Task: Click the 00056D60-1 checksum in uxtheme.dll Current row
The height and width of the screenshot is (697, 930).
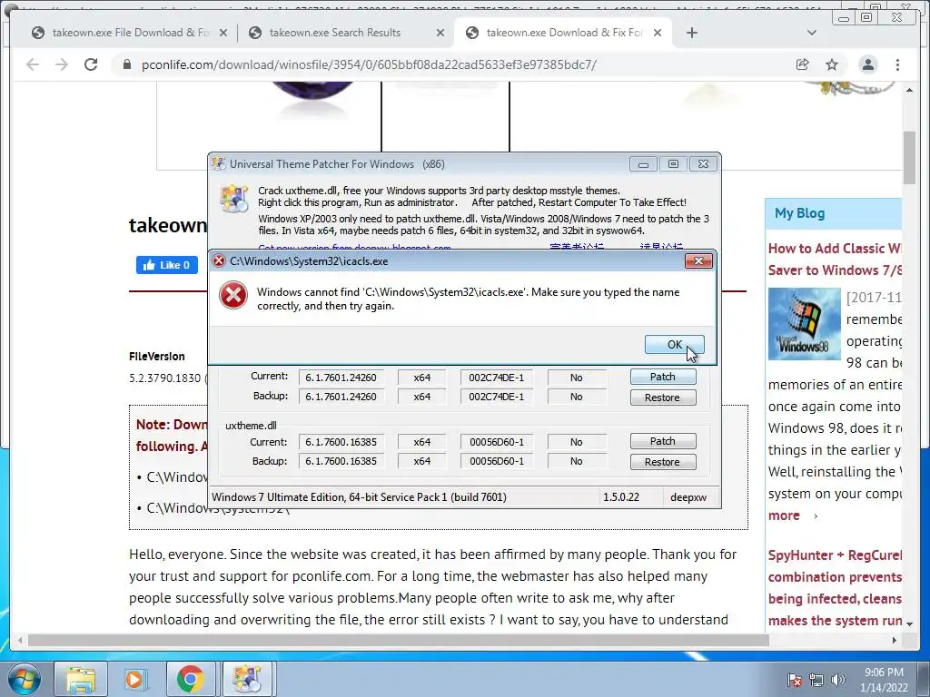Action: tap(497, 442)
